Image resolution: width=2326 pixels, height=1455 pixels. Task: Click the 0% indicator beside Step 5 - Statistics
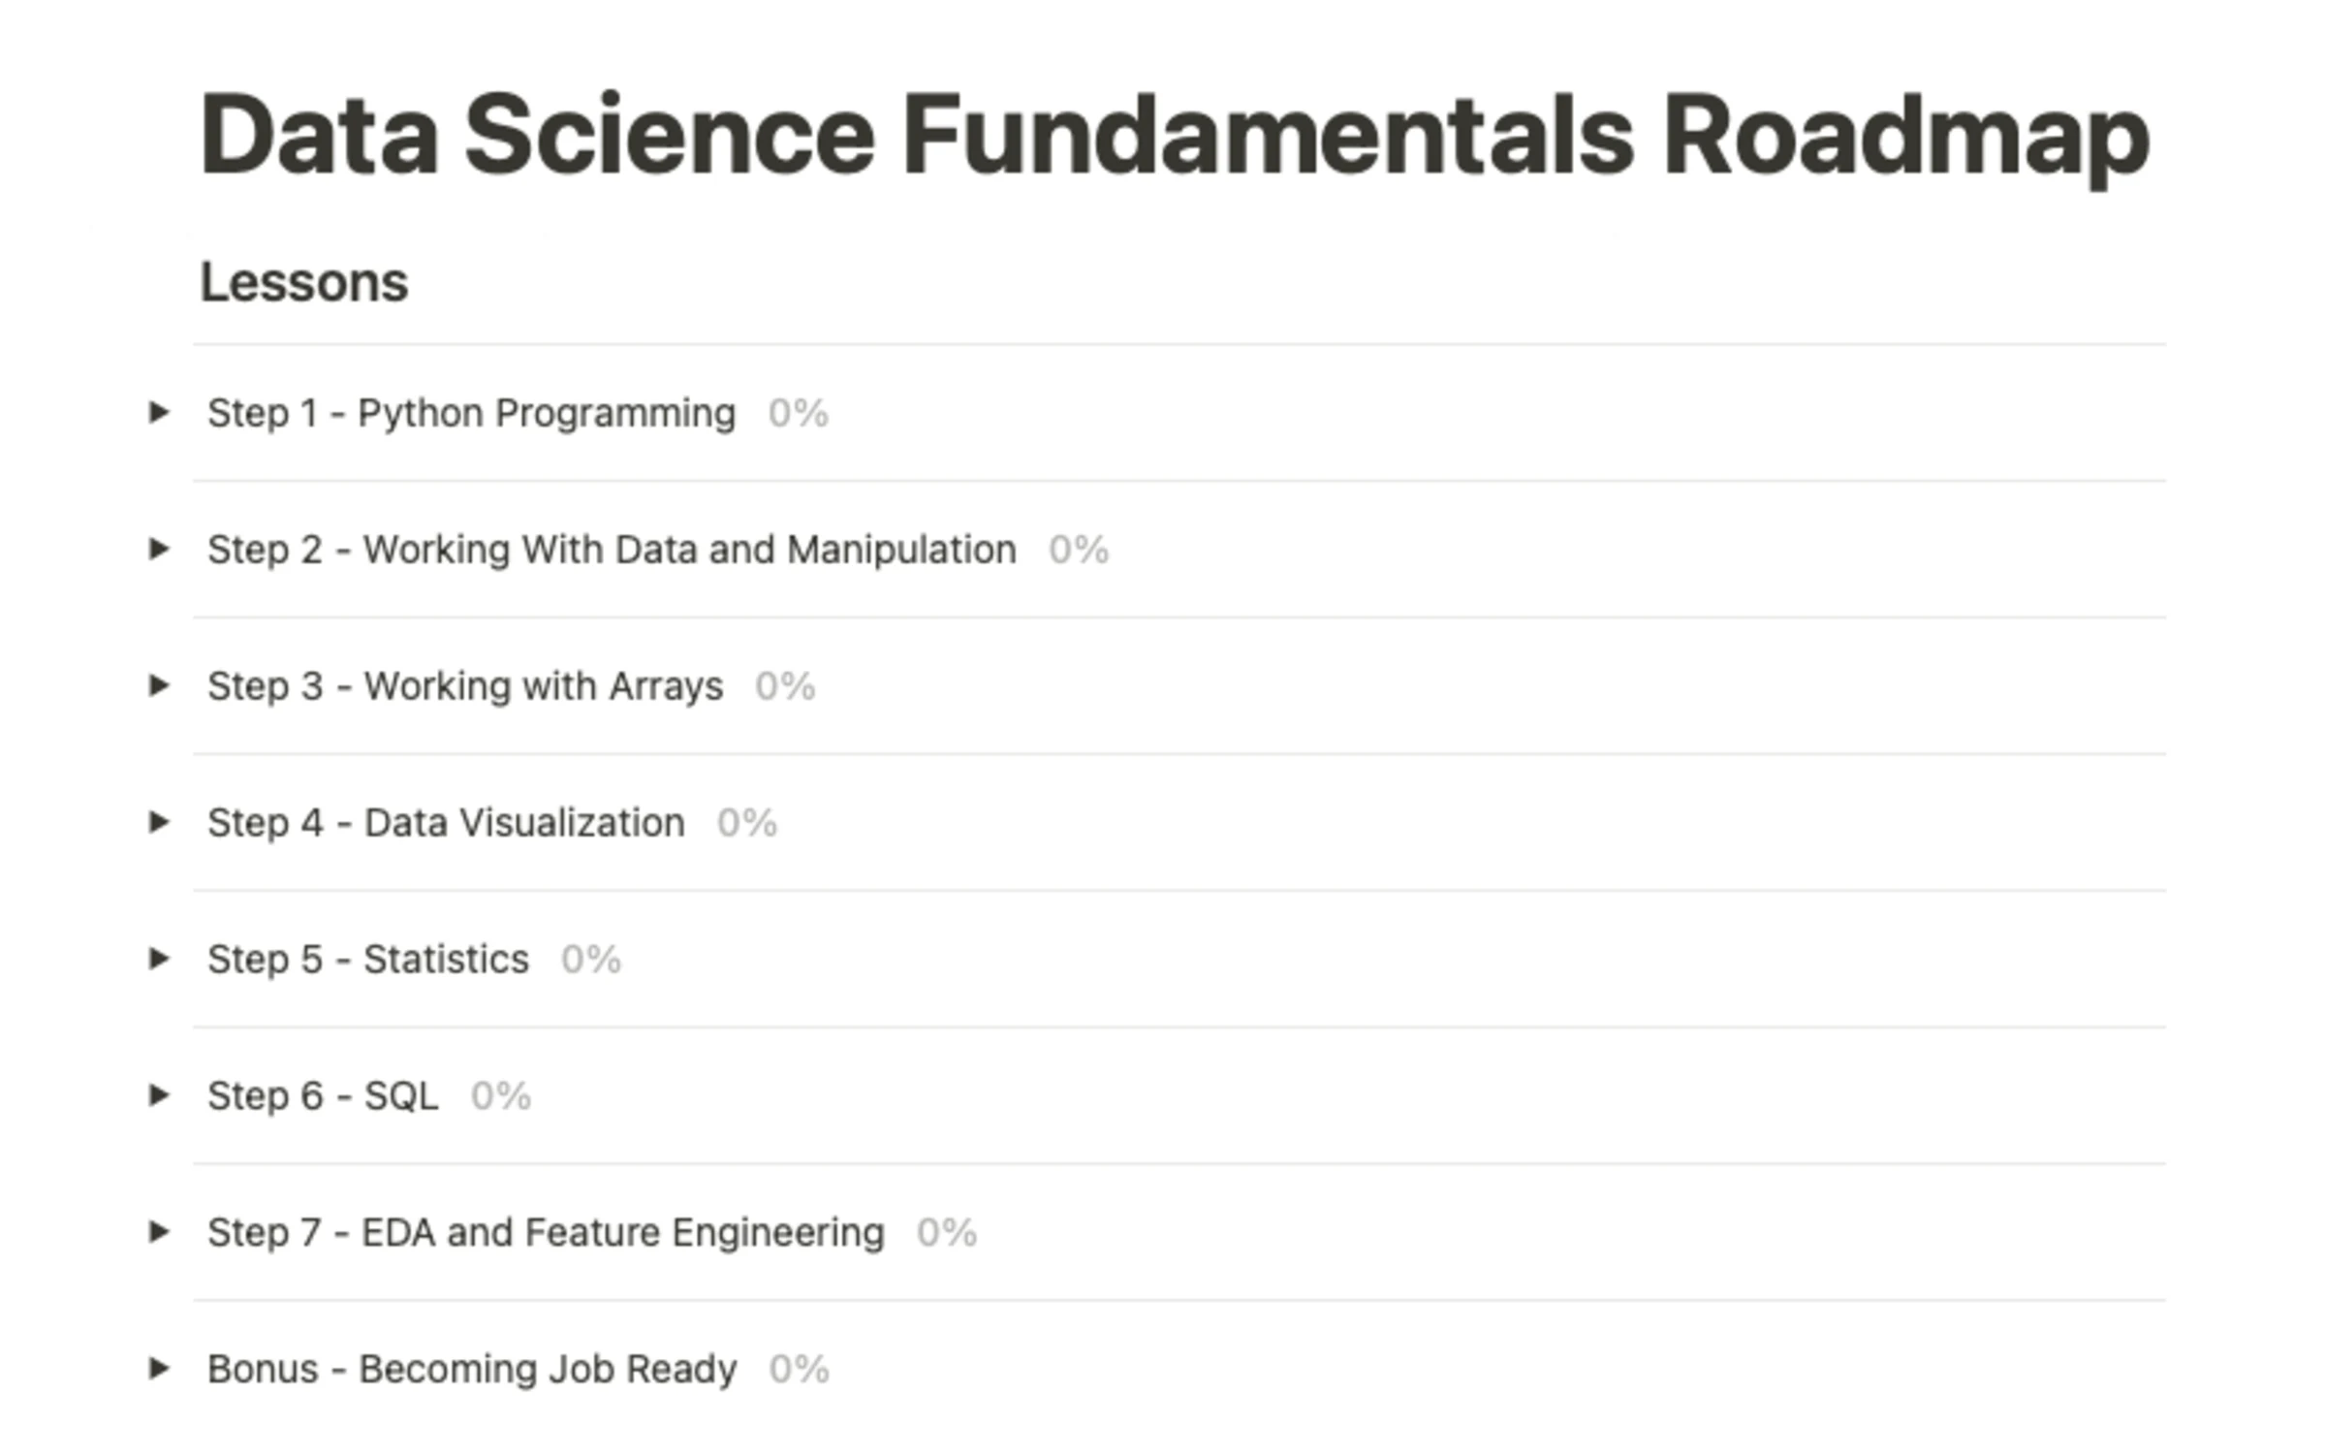(591, 962)
